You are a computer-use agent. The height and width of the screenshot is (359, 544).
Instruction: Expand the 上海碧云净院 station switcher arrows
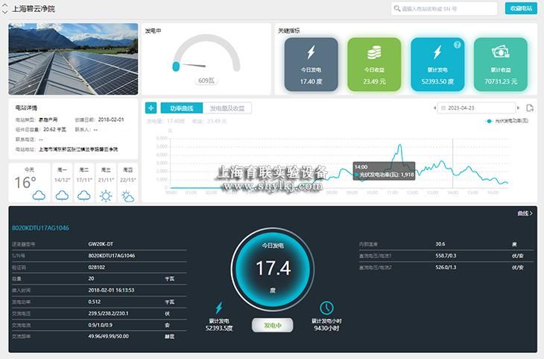click(4, 9)
